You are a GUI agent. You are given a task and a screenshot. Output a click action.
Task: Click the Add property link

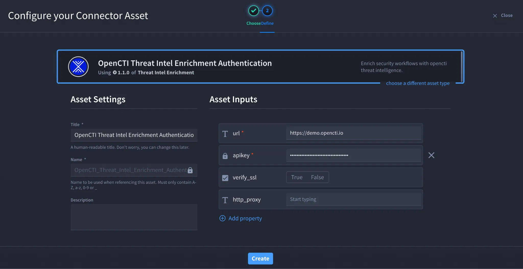(x=245, y=218)
